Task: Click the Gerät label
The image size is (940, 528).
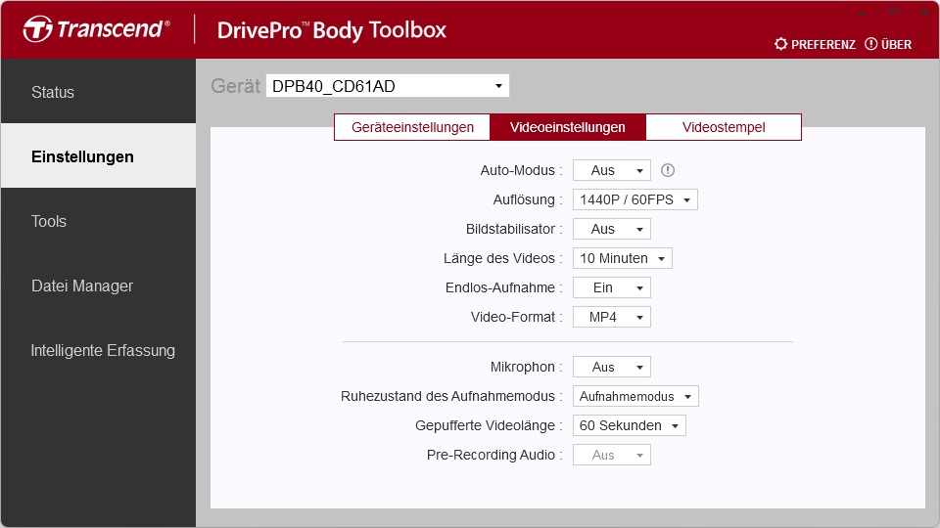Action: (235, 86)
